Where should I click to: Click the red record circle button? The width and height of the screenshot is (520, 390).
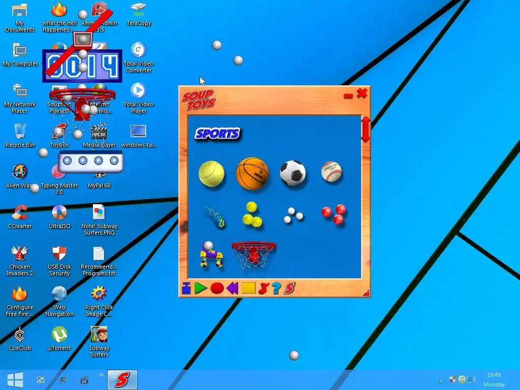click(x=217, y=288)
